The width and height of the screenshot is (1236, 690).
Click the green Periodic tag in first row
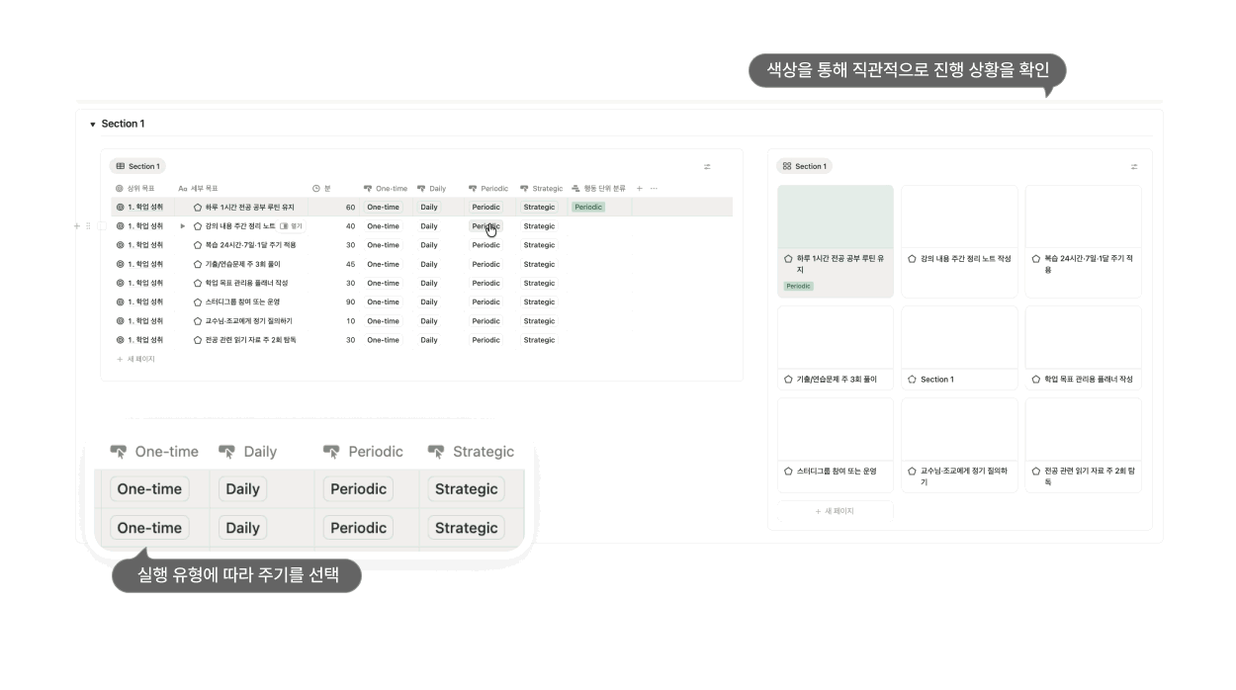point(588,208)
